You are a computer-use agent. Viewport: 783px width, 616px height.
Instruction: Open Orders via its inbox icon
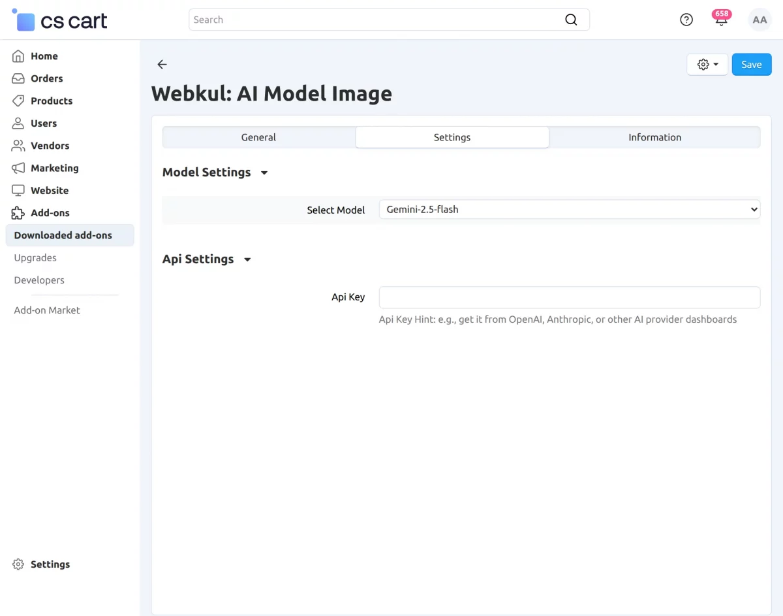pos(18,78)
